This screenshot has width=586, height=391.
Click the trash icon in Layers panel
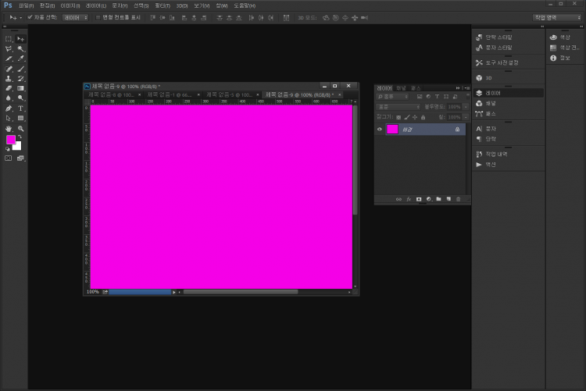pos(458,199)
